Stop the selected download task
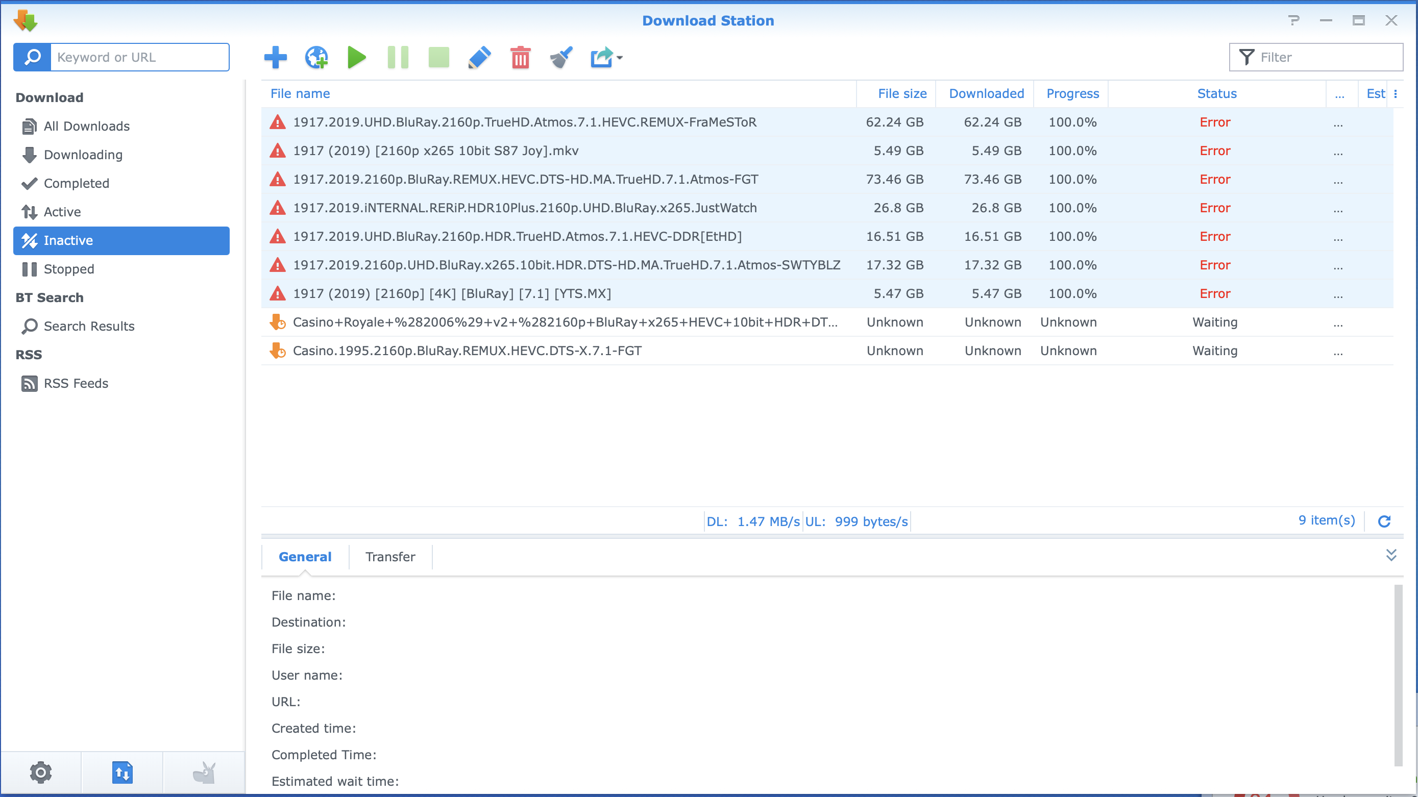The height and width of the screenshot is (797, 1418). [438, 57]
